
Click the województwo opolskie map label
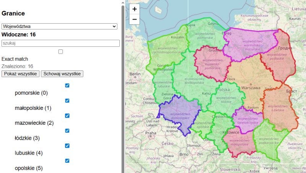pos(202,125)
